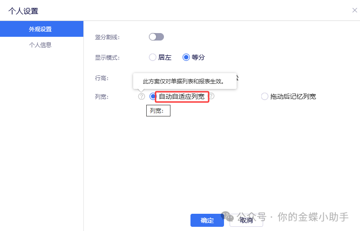Click the 个人设置 dialog title
The width and height of the screenshot is (360, 231).
tap(23, 10)
